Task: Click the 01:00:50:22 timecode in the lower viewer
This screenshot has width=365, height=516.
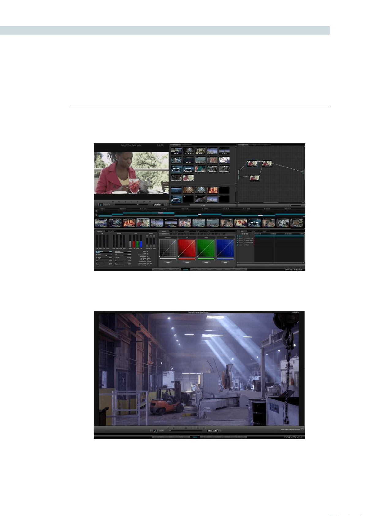Action: (212, 431)
